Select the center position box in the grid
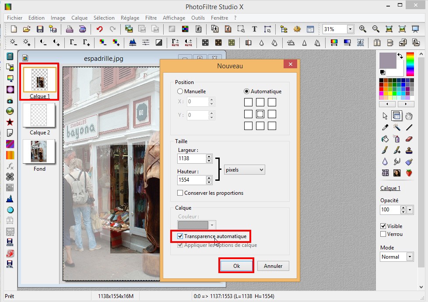Image resolution: width=428 pixels, height=302 pixels. (x=260, y=114)
